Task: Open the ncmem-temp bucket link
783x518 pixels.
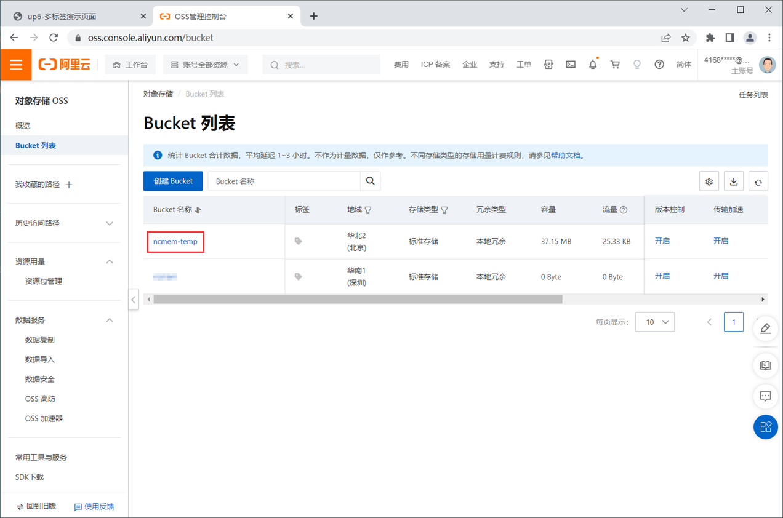Action: (x=175, y=242)
